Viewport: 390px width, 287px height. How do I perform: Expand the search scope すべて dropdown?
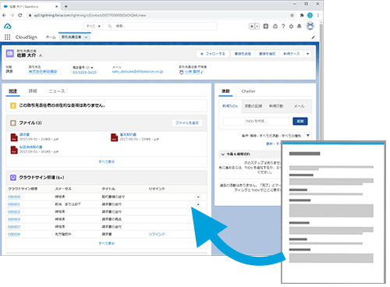(93, 27)
